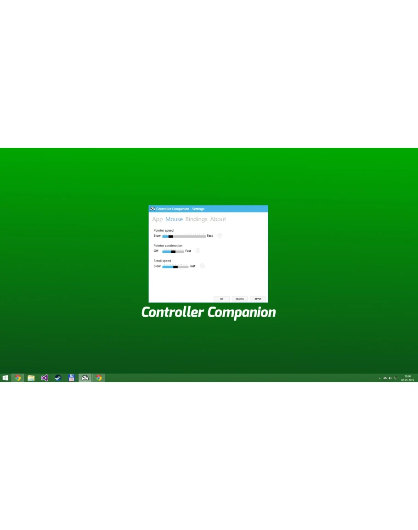Go to the About tab
The image size is (418, 530).
pos(218,219)
